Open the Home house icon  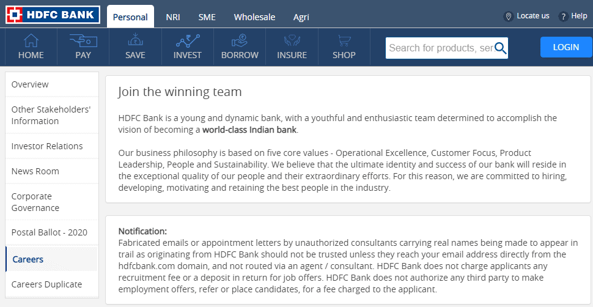[x=31, y=40]
